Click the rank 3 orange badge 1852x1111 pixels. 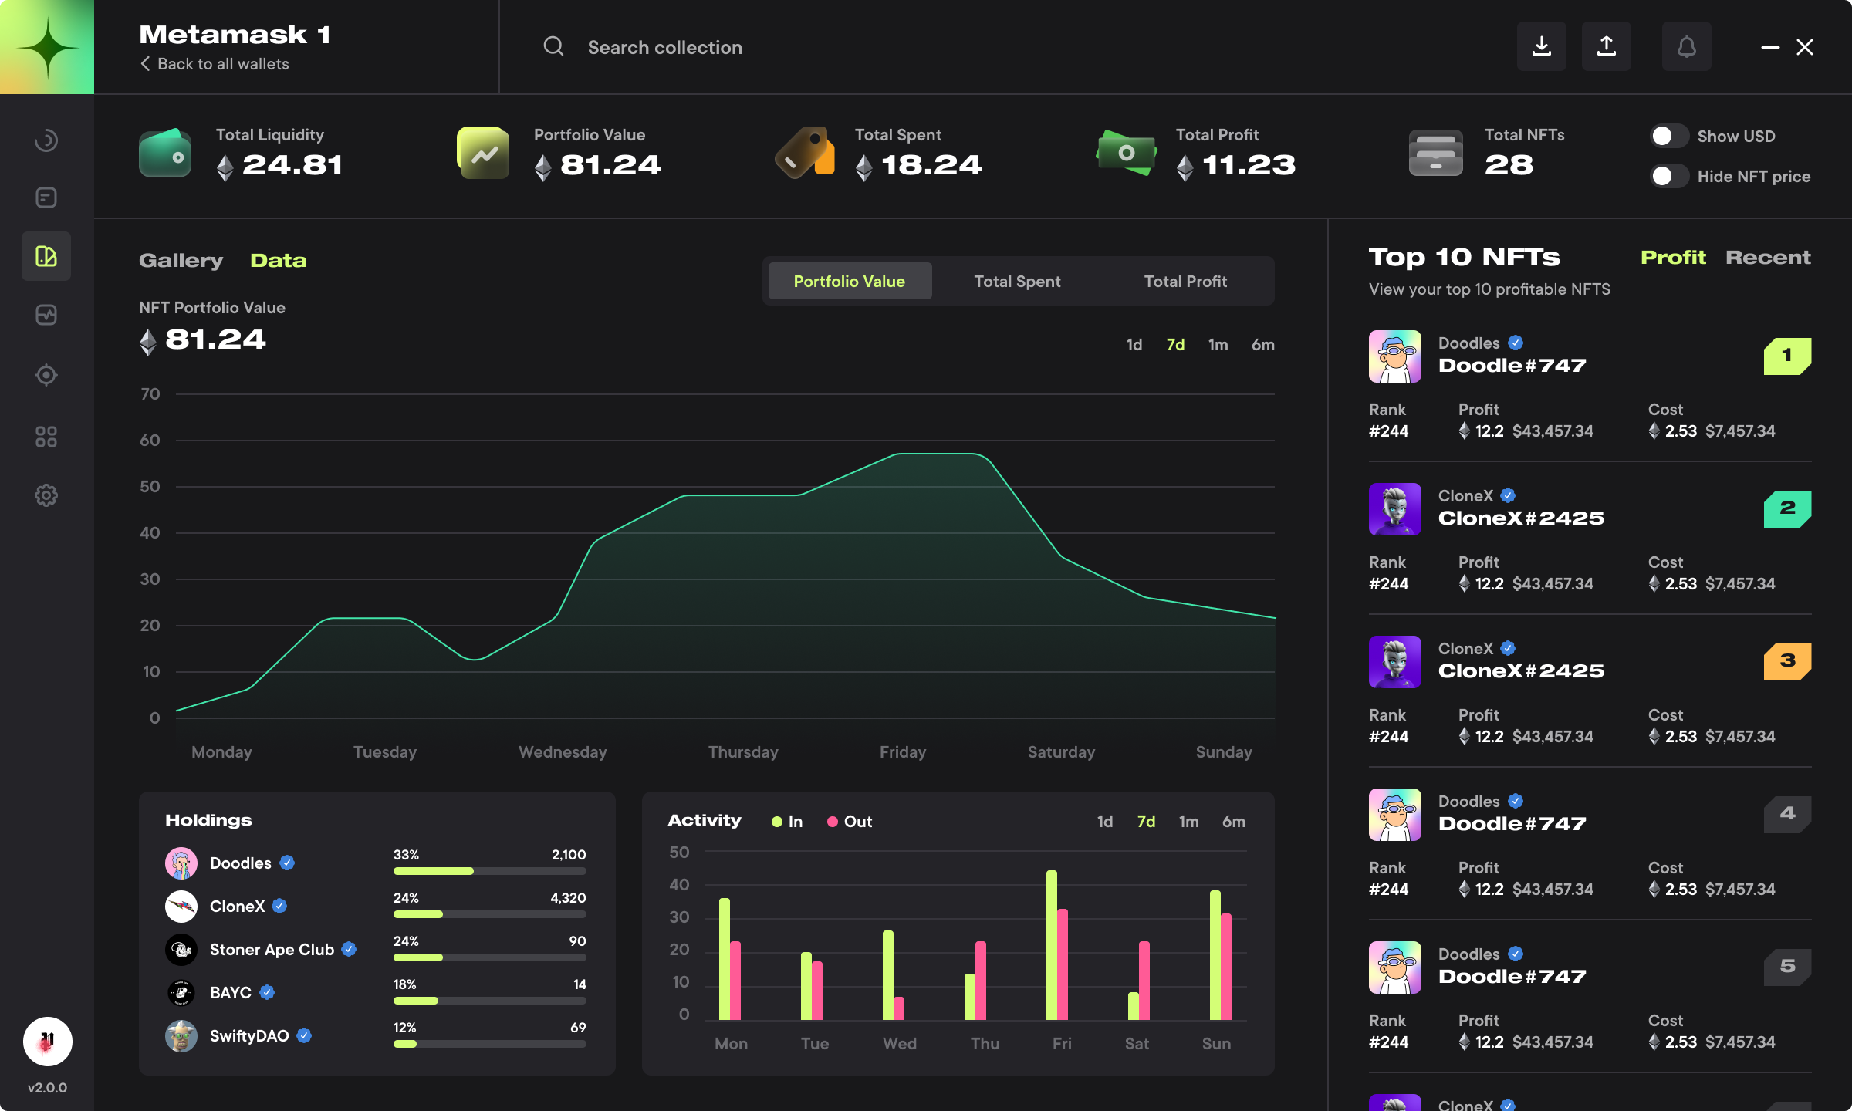1787,661
